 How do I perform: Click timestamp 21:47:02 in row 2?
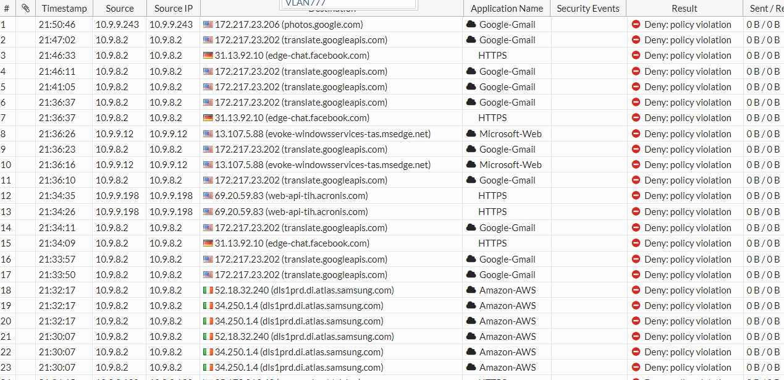[x=57, y=40]
